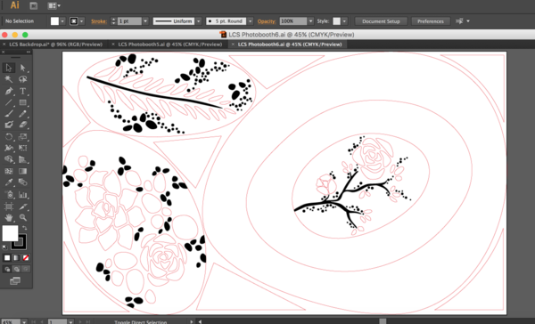
Task: Switch to LCS Photobooth5.ai tab
Action: pos(170,45)
